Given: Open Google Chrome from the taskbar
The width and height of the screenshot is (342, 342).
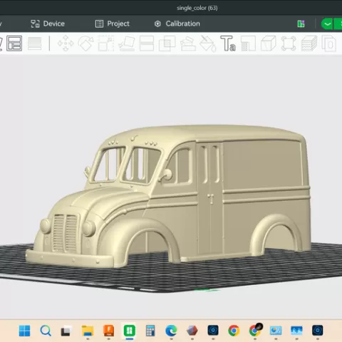Looking at the screenshot, I should coord(234,331).
